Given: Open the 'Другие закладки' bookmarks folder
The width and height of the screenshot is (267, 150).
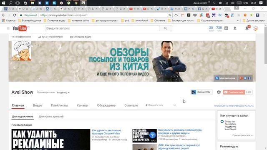Looking at the screenshot, I should click(254, 20).
